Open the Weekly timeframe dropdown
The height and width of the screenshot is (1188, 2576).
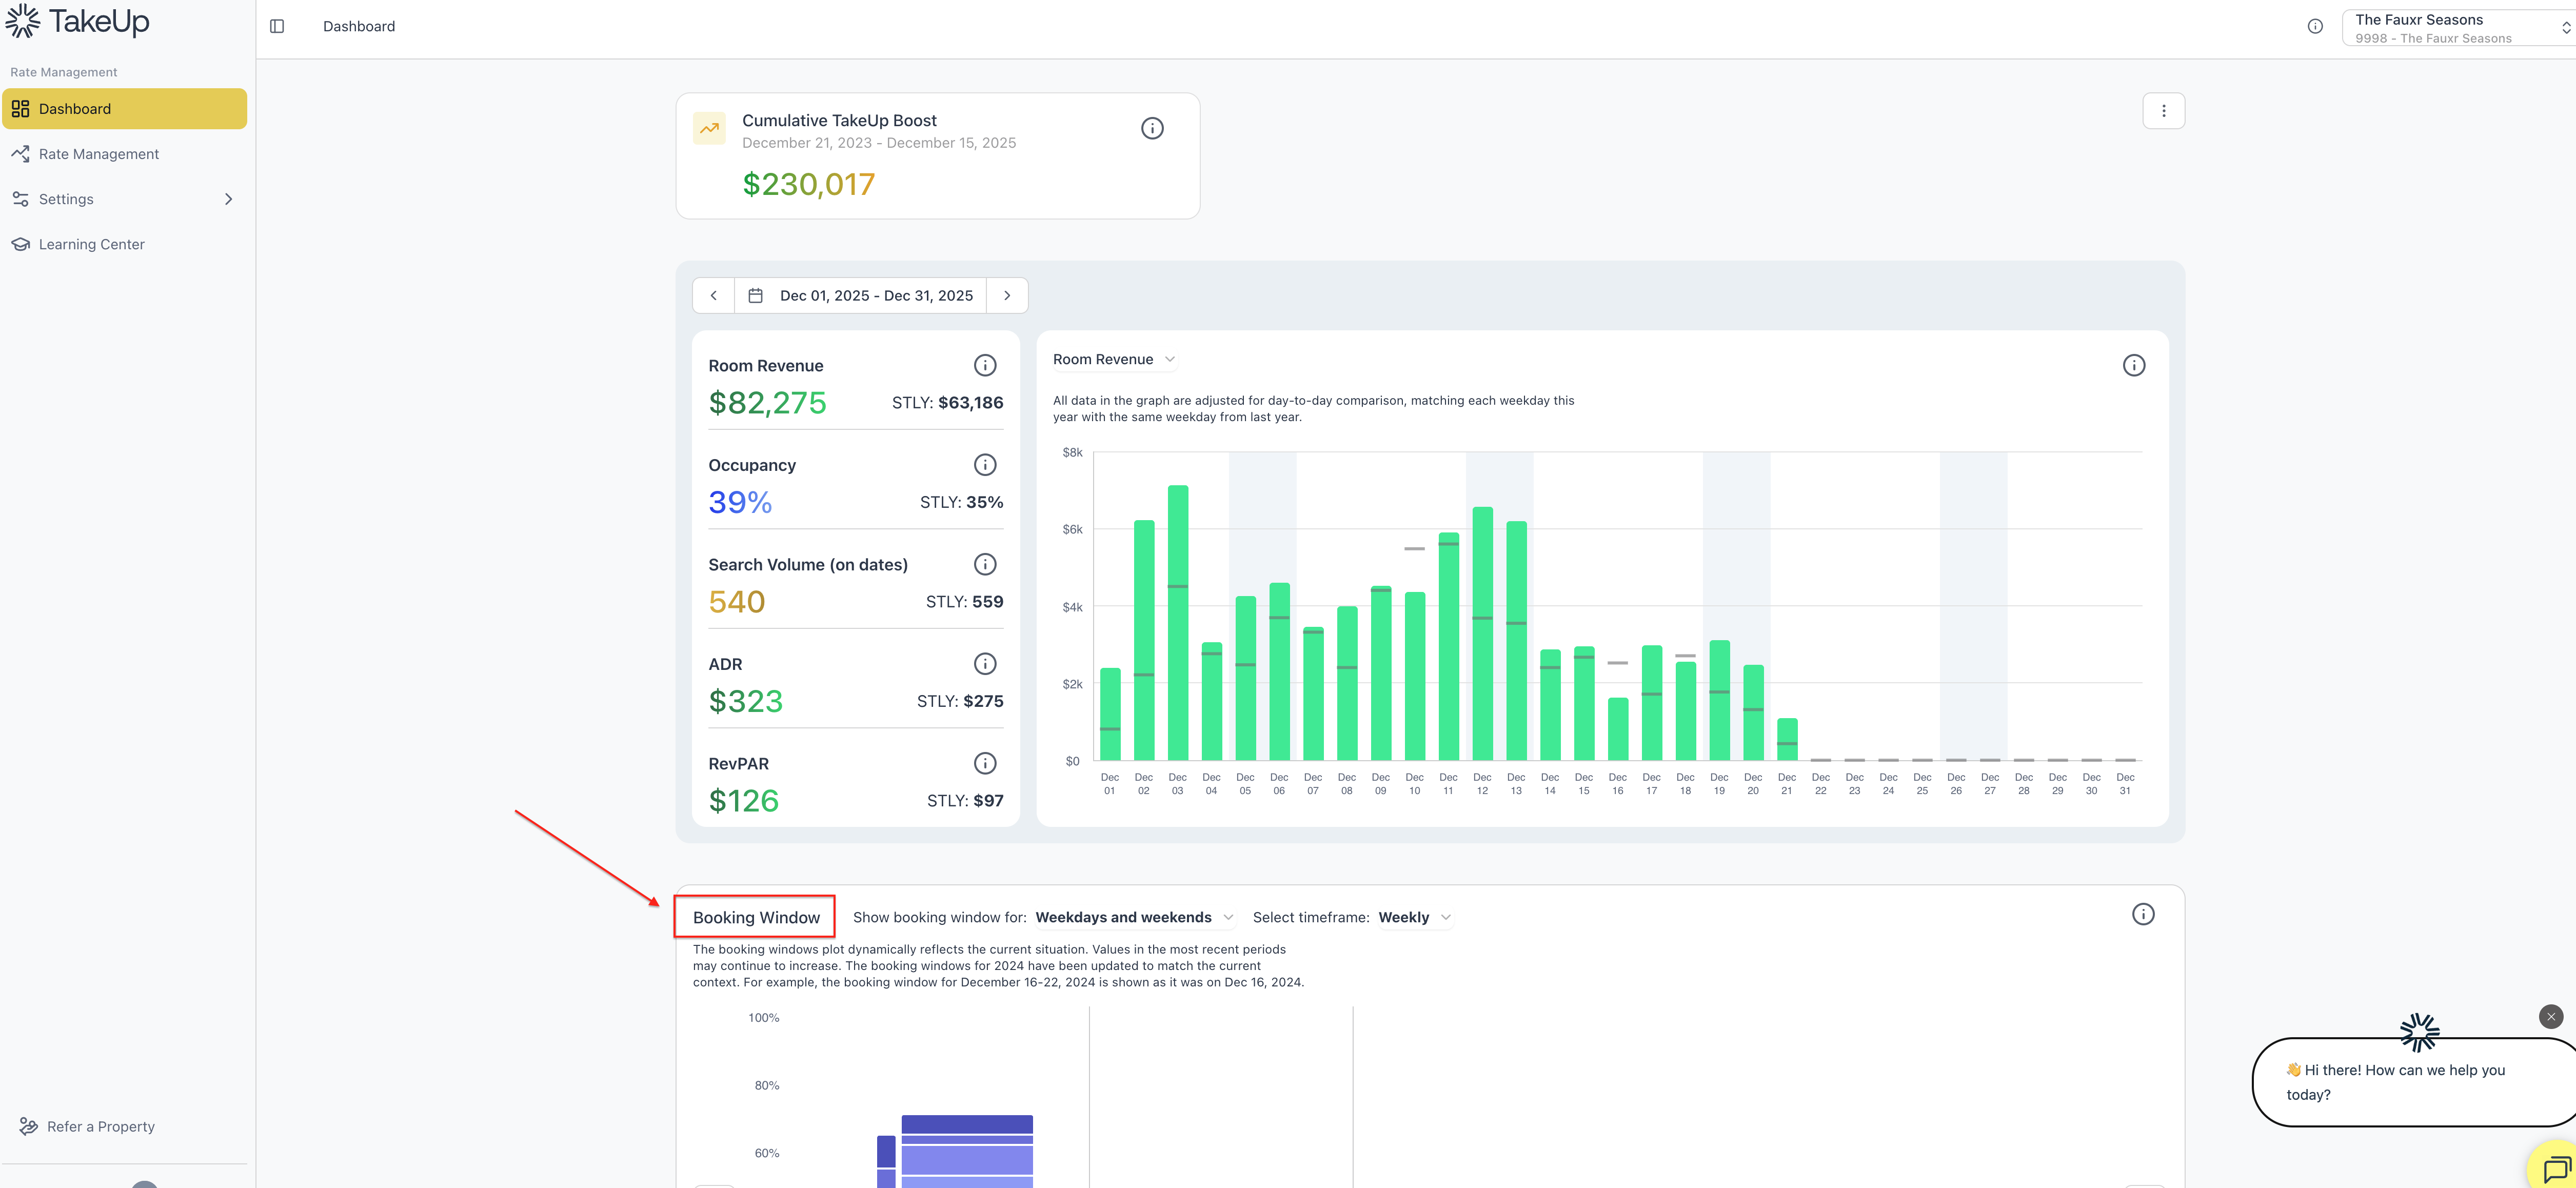click(x=1414, y=917)
